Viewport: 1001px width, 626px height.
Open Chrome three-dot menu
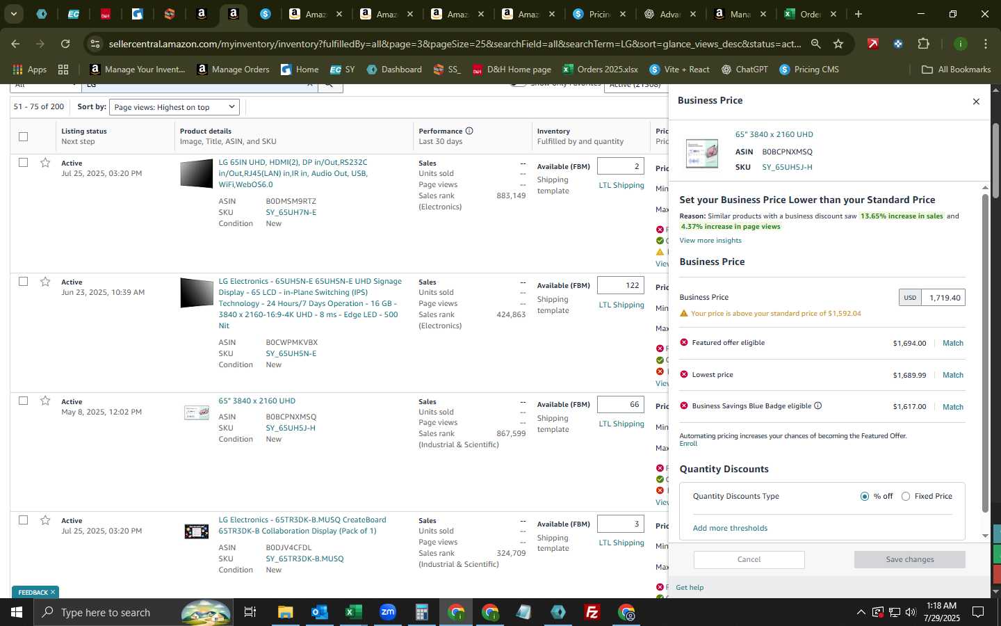pos(986,44)
